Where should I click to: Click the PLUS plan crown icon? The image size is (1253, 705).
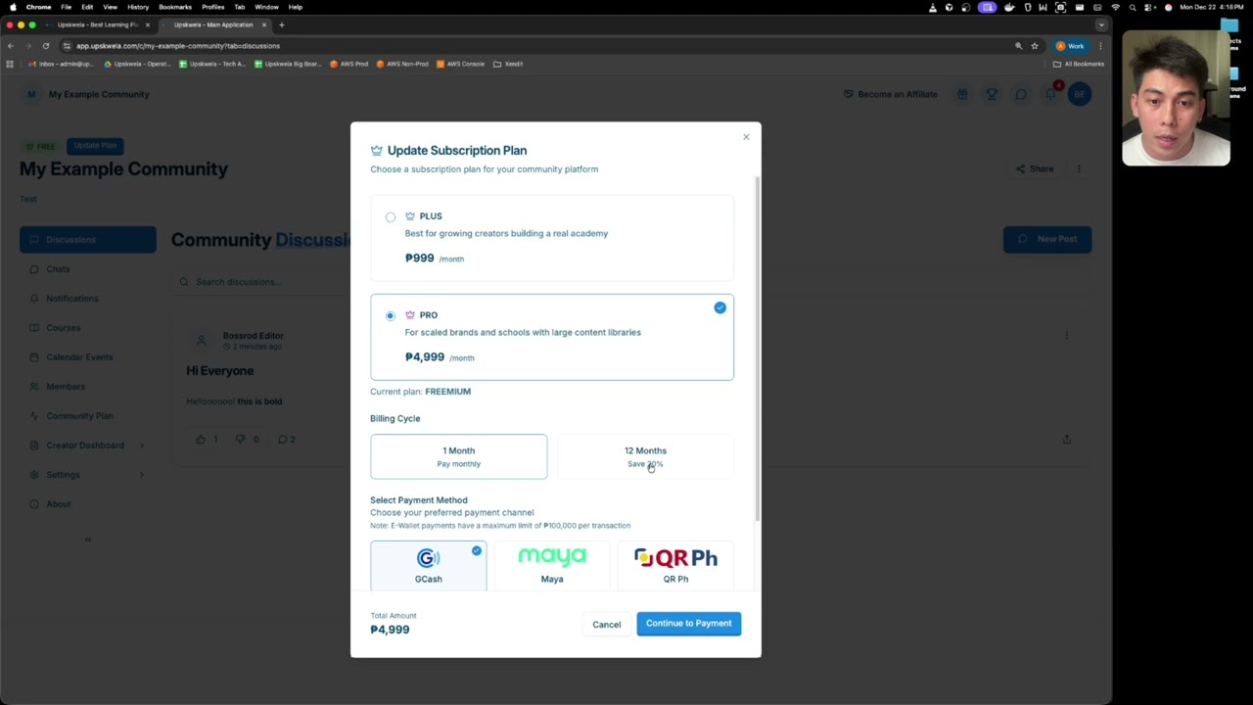point(410,216)
